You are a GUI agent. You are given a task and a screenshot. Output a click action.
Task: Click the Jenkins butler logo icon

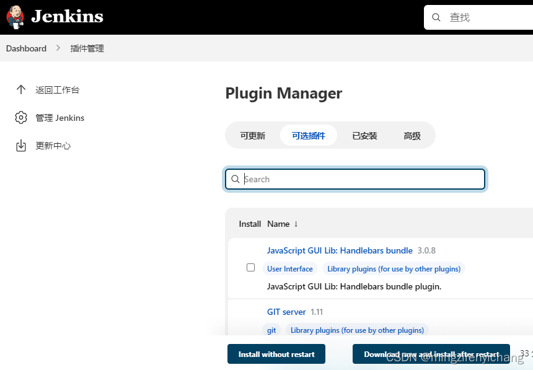(15, 17)
